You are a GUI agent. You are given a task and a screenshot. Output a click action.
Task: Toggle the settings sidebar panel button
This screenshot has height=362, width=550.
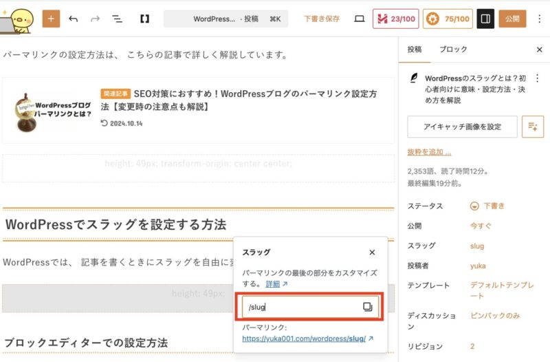point(485,19)
